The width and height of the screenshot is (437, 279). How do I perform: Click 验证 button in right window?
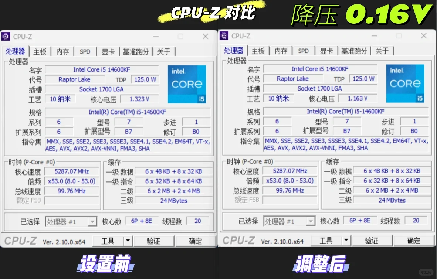point(372,240)
